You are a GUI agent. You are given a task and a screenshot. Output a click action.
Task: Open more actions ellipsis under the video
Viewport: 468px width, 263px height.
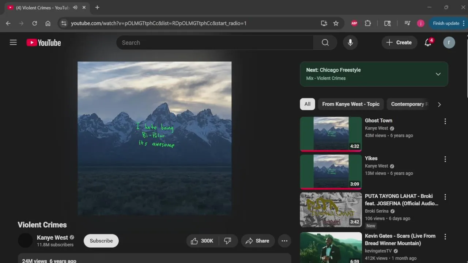tap(284, 241)
